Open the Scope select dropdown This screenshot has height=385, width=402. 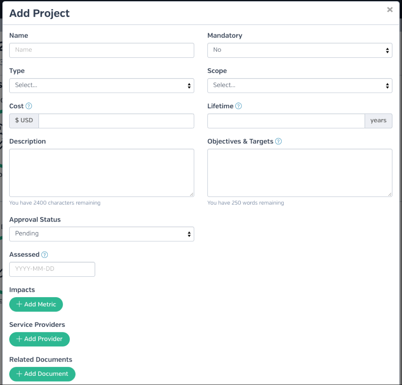pyautogui.click(x=300, y=85)
